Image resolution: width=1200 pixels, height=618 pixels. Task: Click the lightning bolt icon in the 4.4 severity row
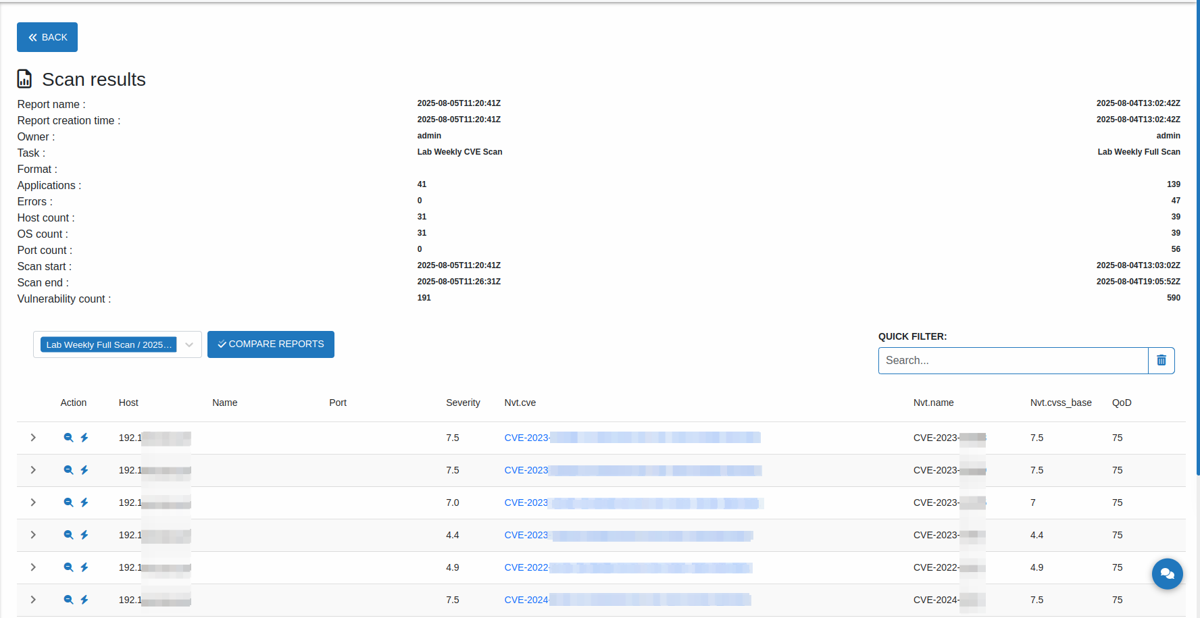pyautogui.click(x=84, y=535)
